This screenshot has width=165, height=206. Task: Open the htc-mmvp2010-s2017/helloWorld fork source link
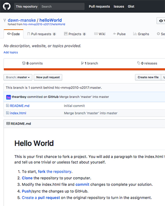44,24
